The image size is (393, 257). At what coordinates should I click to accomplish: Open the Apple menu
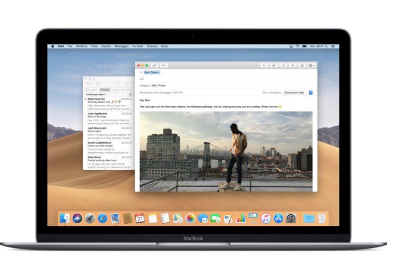(53, 46)
